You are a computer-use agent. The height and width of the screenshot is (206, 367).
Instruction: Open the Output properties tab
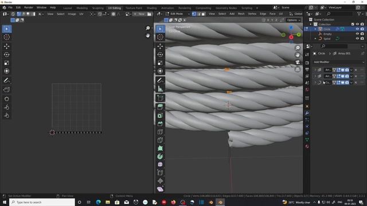coord(307,70)
